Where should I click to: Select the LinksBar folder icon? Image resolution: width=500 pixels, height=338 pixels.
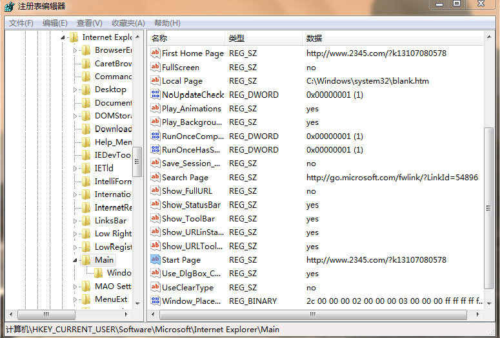86,221
